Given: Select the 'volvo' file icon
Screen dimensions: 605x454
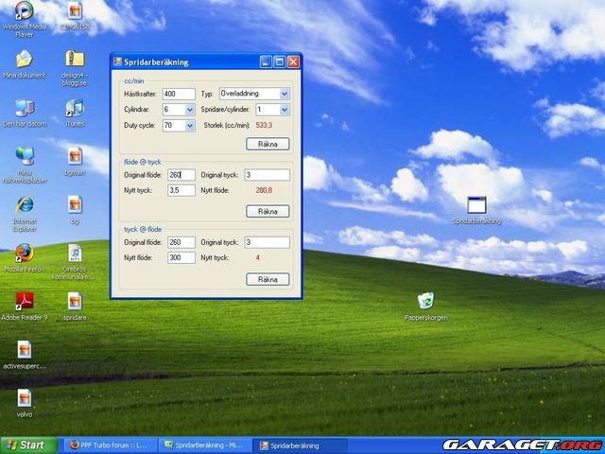Looking at the screenshot, I should (24, 398).
